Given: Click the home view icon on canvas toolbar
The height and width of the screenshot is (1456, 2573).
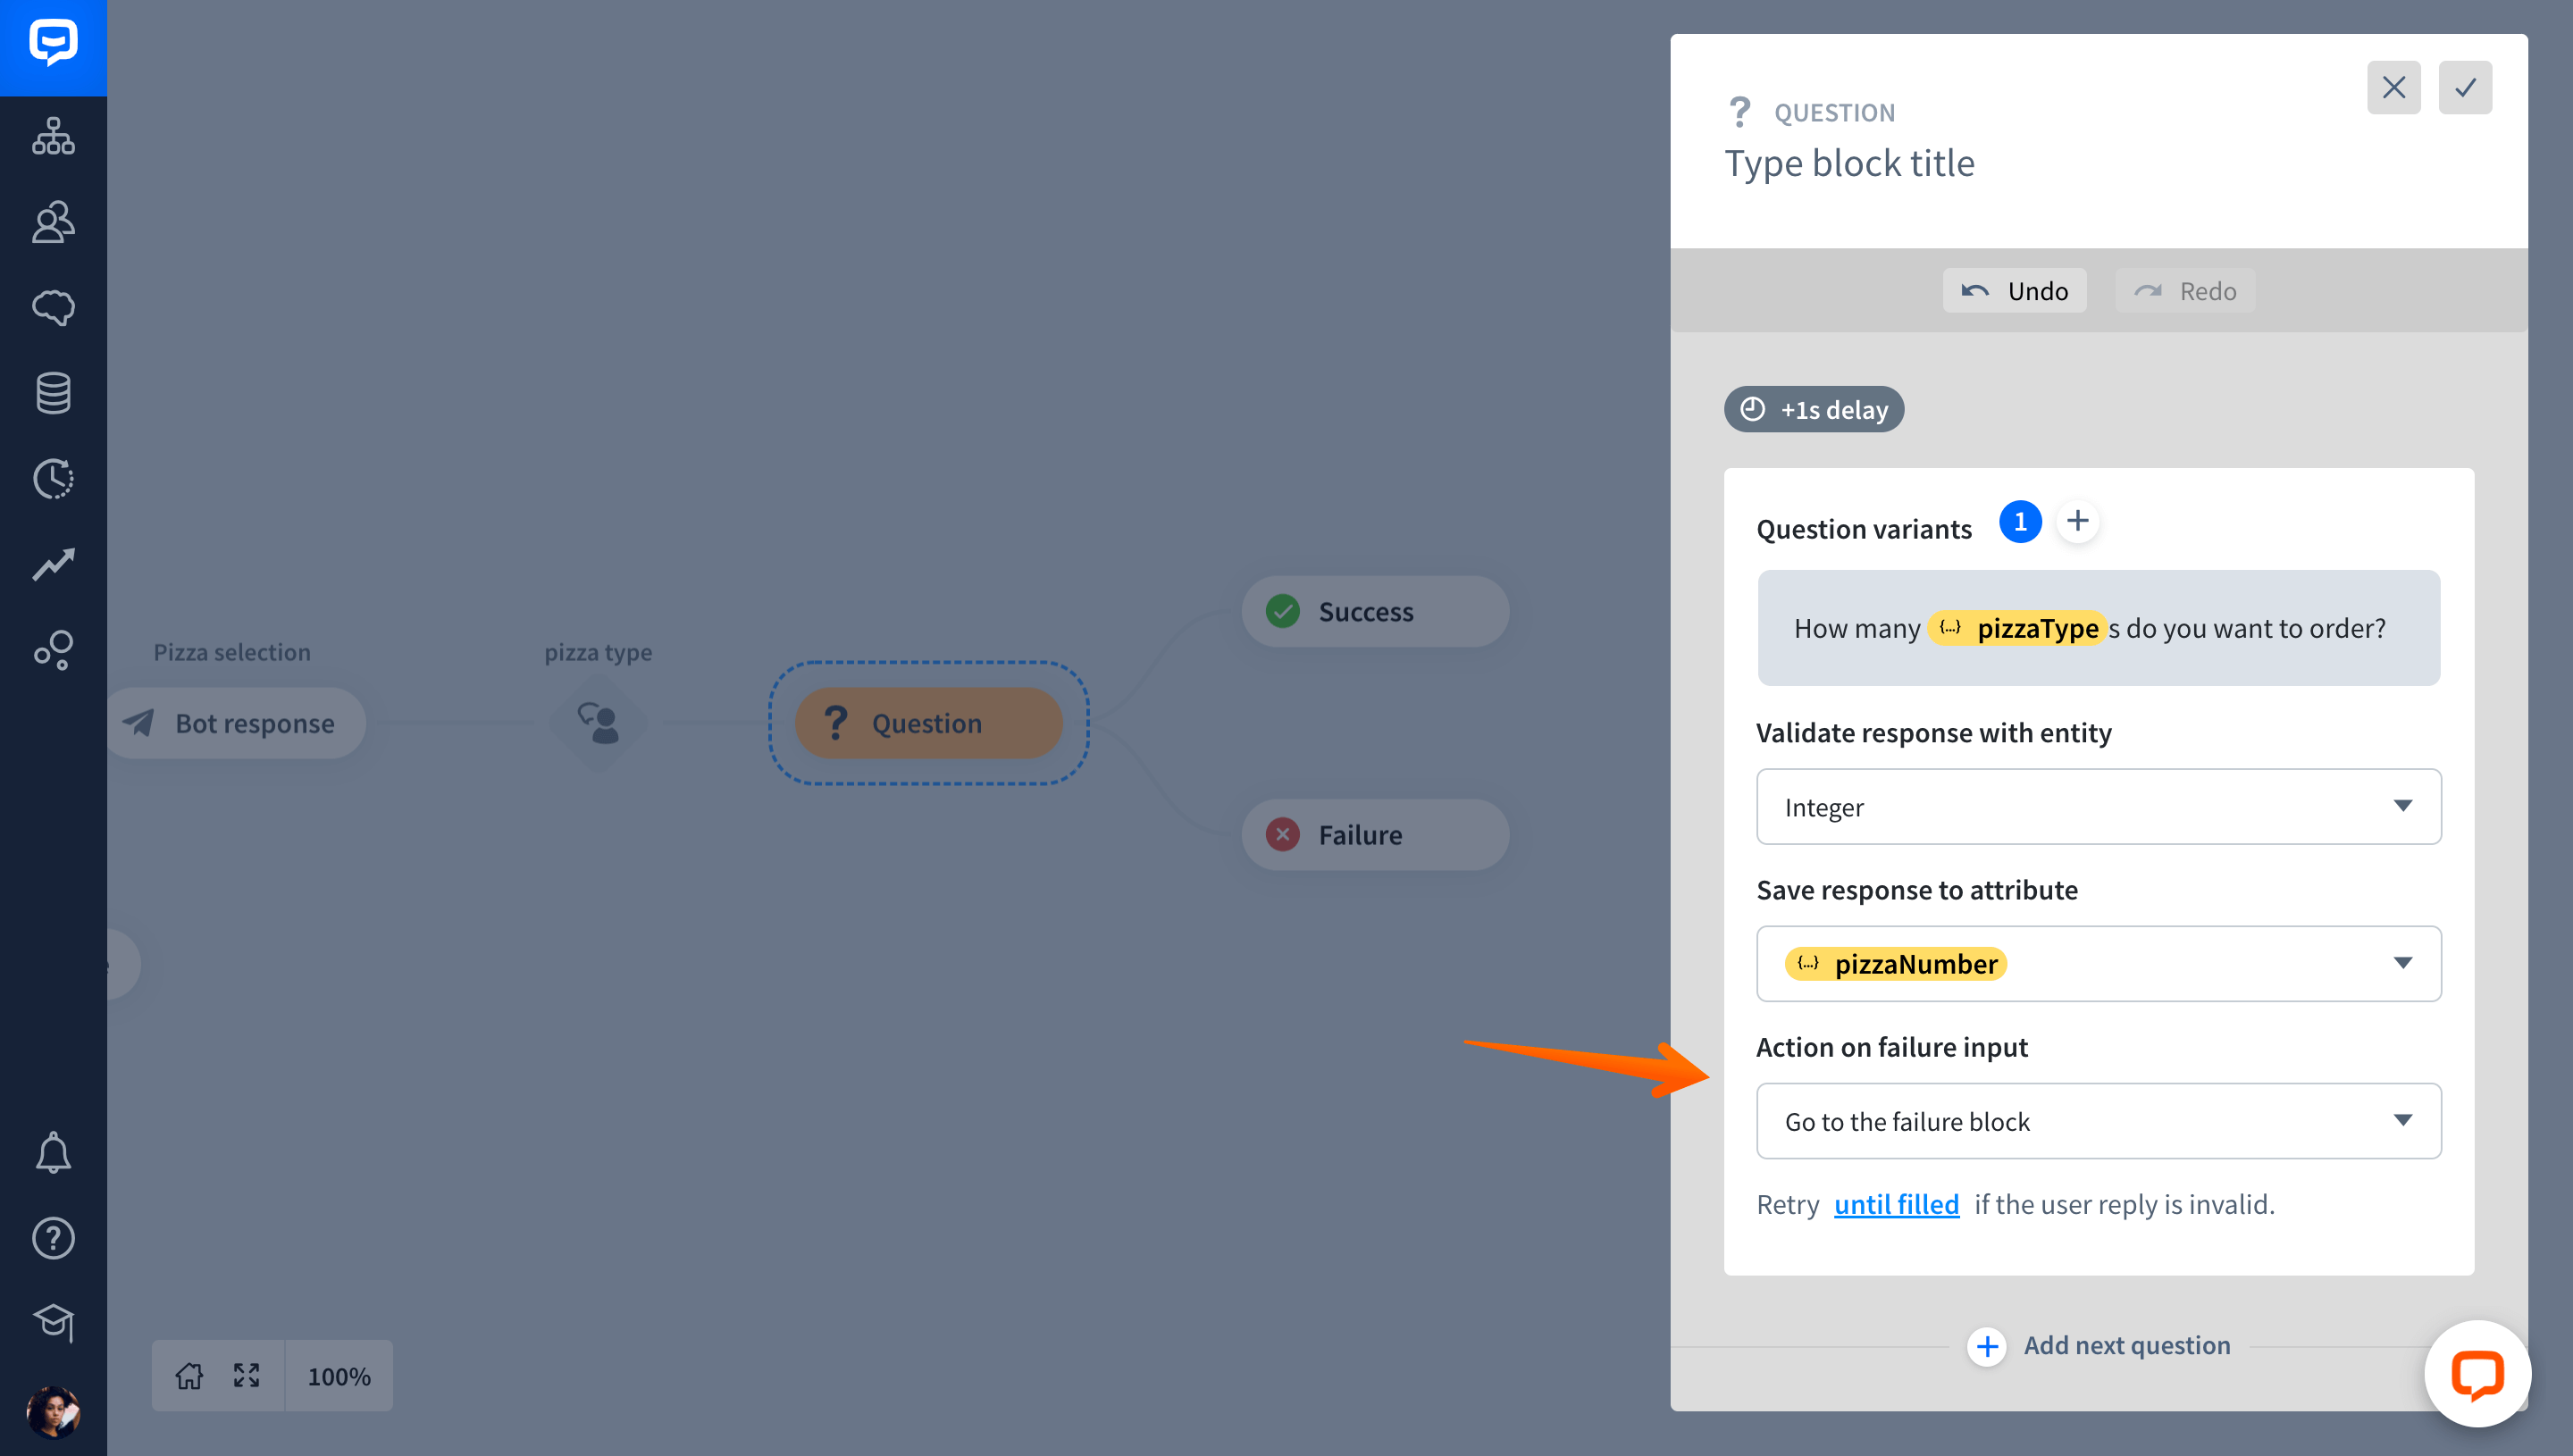Looking at the screenshot, I should [189, 1376].
